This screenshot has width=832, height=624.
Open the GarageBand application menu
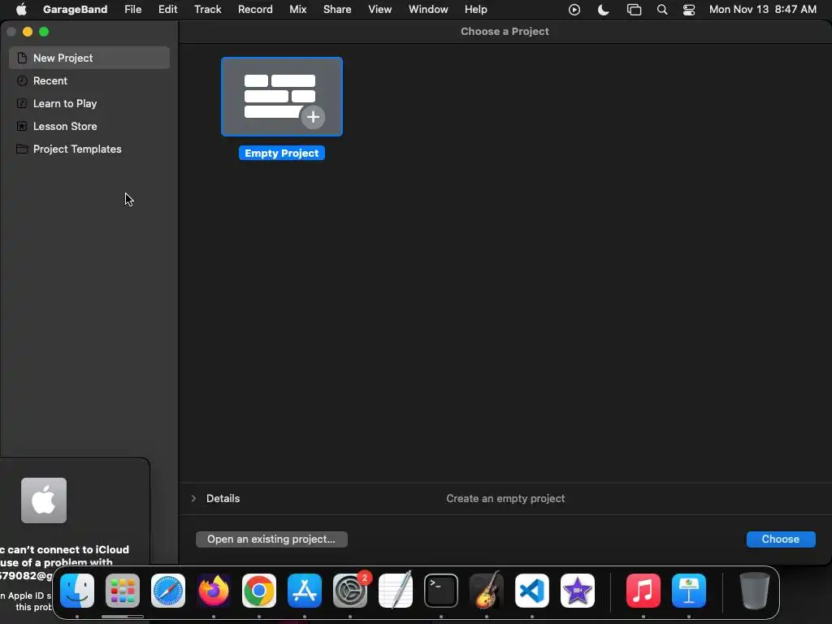tap(75, 10)
